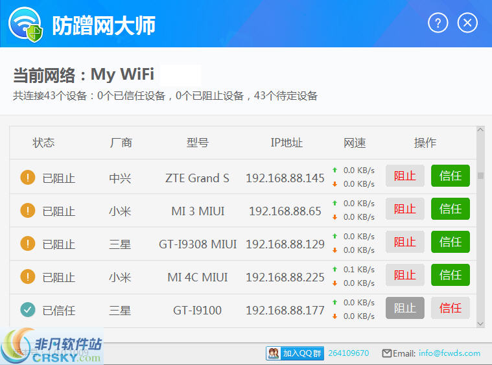Block the ZTE Grand S device

pos(404,176)
